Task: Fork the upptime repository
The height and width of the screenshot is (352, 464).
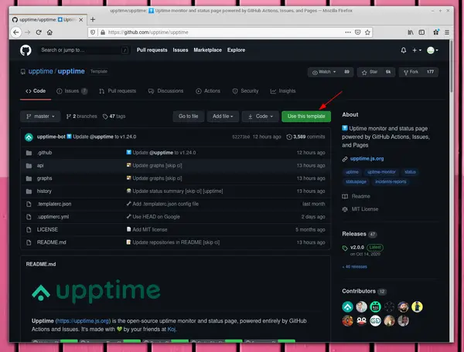Action: click(414, 72)
